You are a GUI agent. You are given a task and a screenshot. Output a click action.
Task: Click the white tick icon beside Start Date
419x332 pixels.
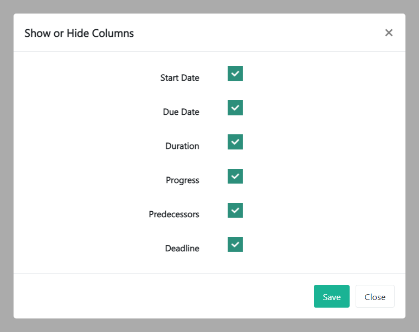point(235,74)
